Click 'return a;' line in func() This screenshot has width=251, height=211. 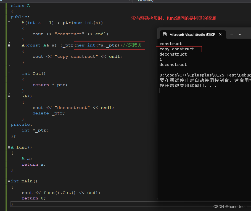pyautogui.click(x=34, y=165)
